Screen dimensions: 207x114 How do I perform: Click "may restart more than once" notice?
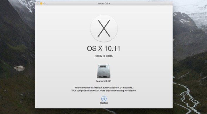pos(104,90)
